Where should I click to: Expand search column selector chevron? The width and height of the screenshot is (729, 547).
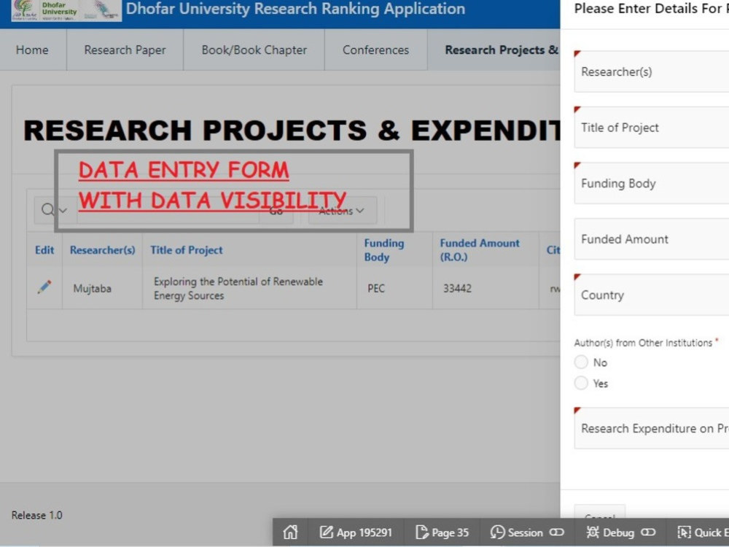click(63, 210)
